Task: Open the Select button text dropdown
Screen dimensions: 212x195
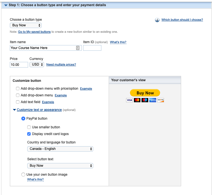Action: coord(60,166)
